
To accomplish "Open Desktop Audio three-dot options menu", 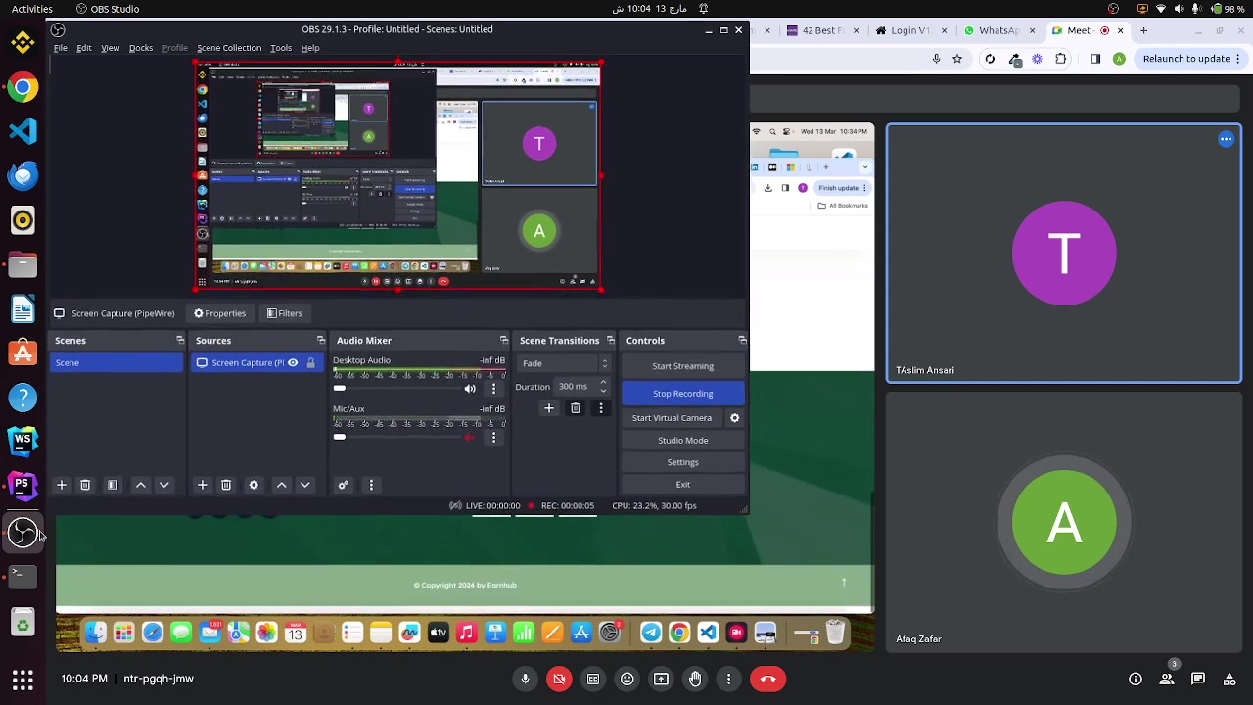I will (x=493, y=389).
